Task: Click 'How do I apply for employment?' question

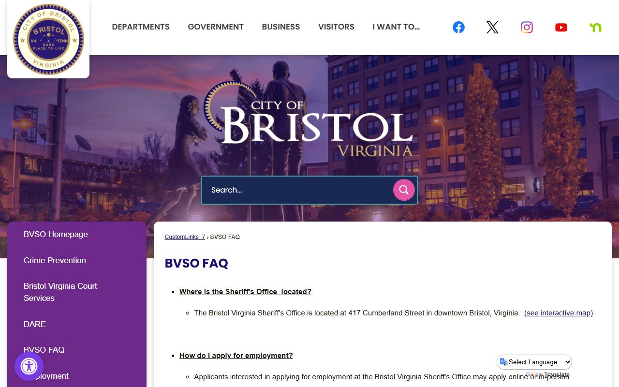Action: coord(236,356)
